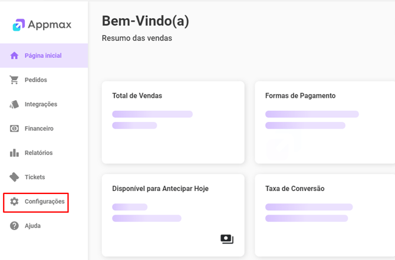
Task: Click the Ajuda question mark icon
Action: [x=15, y=226]
